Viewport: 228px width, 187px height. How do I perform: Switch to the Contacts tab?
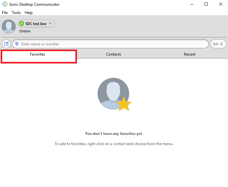pyautogui.click(x=113, y=54)
